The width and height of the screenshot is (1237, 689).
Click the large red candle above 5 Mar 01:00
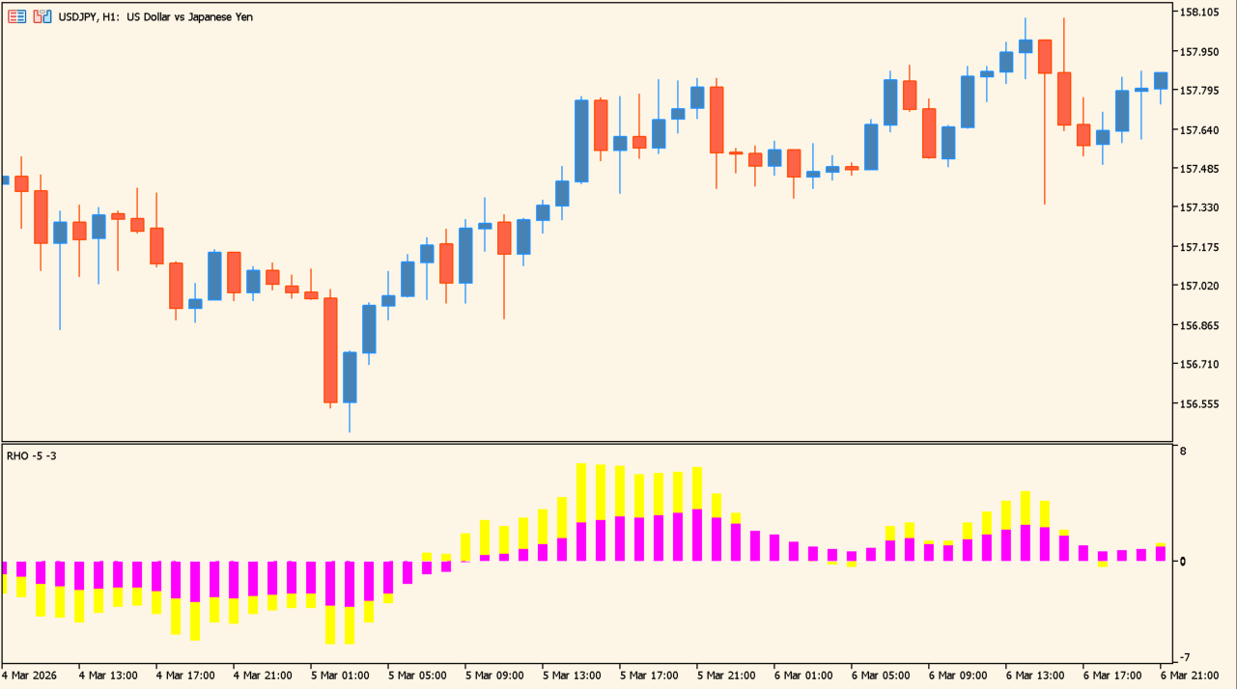pyautogui.click(x=330, y=349)
